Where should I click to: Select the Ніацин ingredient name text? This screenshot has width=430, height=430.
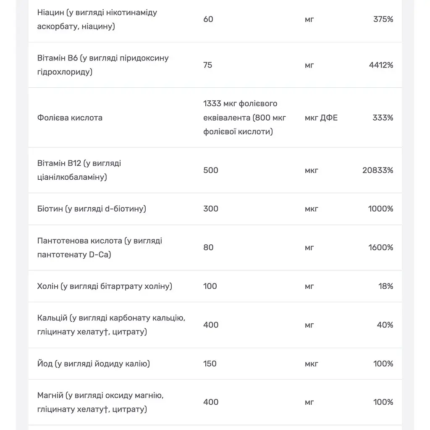click(x=97, y=19)
